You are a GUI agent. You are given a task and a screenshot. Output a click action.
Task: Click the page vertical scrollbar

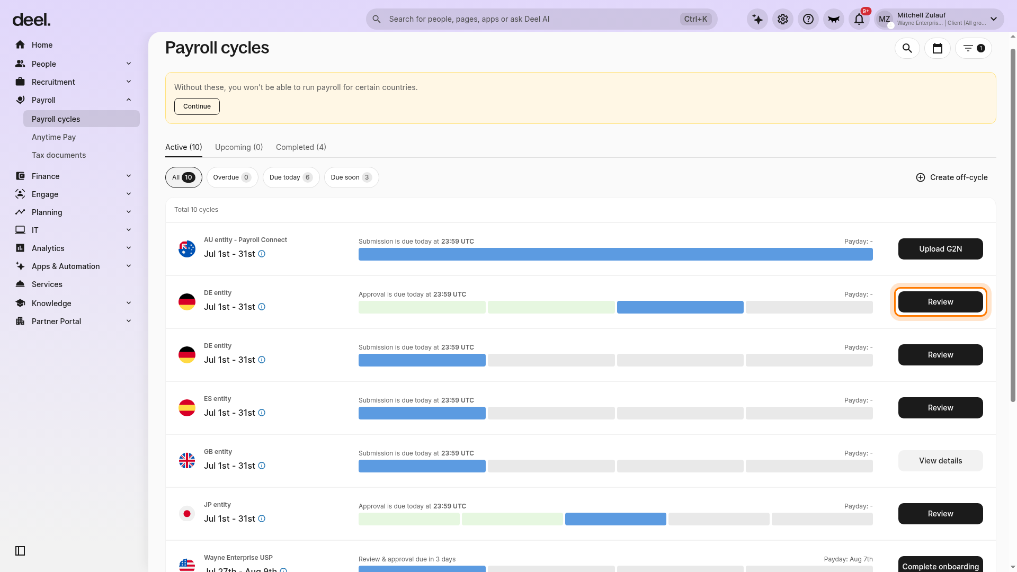point(1013,225)
